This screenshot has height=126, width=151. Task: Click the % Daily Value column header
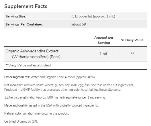pyautogui.click(x=132, y=40)
